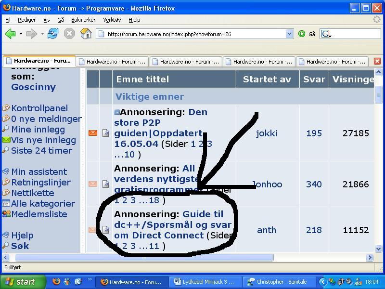Open the Bokmerker menu
Image resolution: width=385 pixels, height=289 pixels.
[83, 20]
